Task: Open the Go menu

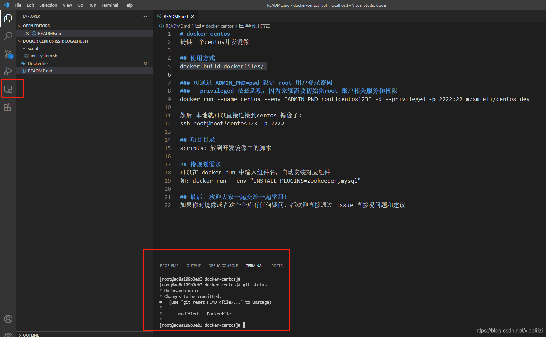Action: tap(80, 5)
